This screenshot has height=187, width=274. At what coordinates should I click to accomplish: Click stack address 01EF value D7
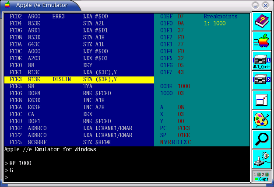172,17
